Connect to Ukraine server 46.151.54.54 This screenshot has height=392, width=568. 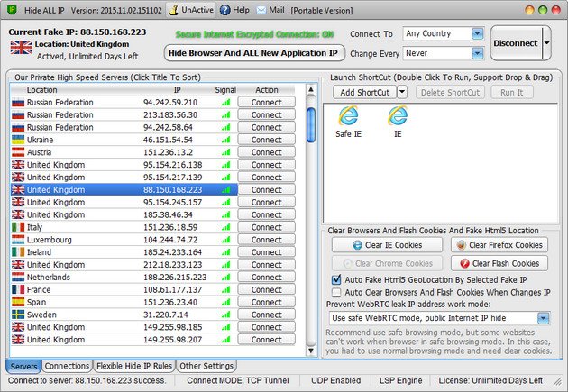click(267, 140)
